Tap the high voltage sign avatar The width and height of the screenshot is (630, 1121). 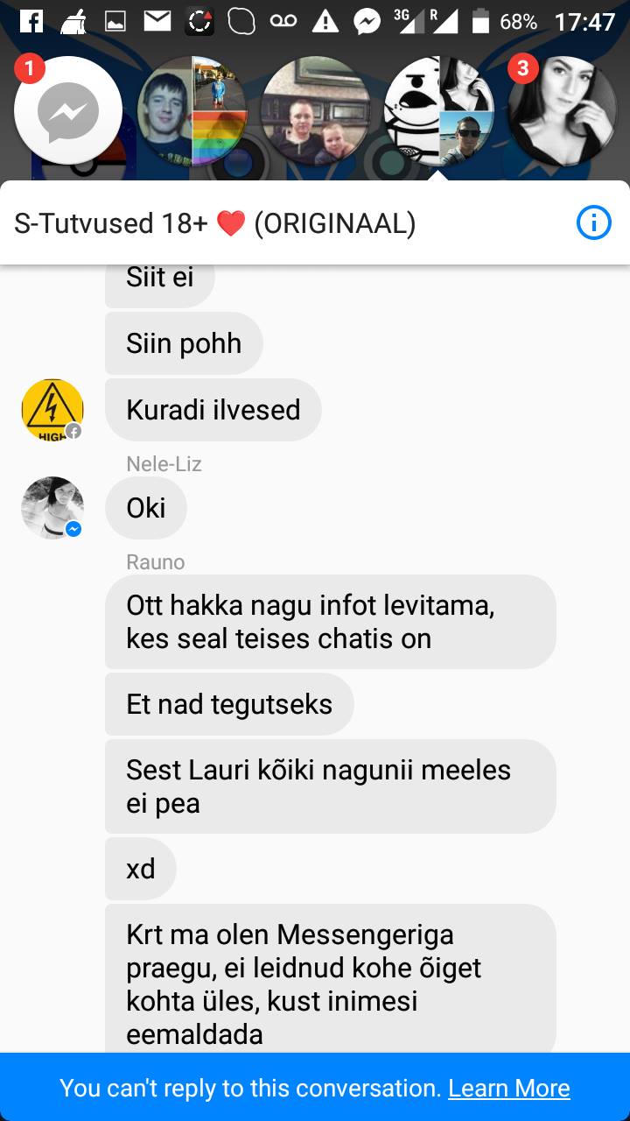[x=52, y=410]
